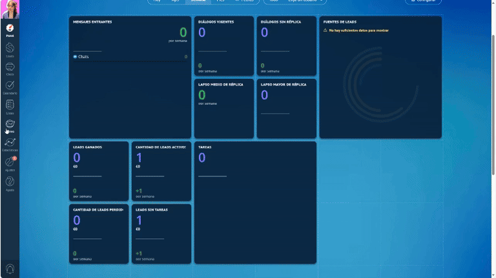Switch to the Mes period tab
496x278 pixels.
[220, 1]
